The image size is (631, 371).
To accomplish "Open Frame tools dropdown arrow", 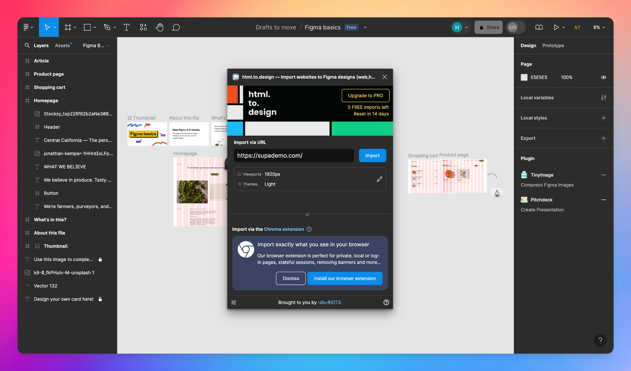I will (x=75, y=27).
